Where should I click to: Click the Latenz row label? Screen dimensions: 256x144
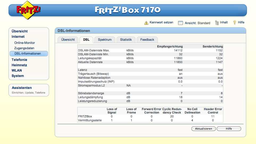(82, 70)
